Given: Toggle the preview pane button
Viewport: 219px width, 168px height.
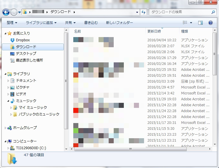Looking at the screenshot, I should 200,22.
